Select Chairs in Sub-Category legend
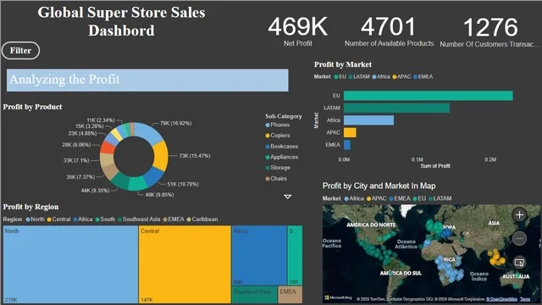The image size is (542, 305). pyautogui.click(x=276, y=179)
